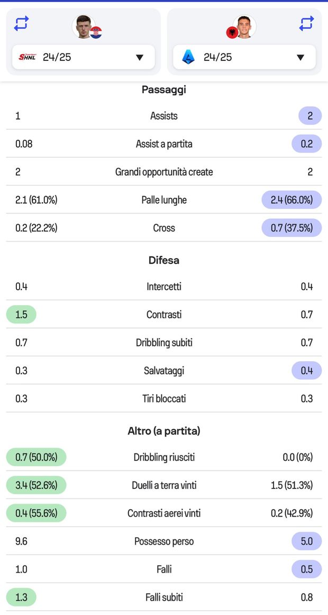This screenshot has width=328, height=615.
Task: Select the Altro (a partita) section header
Action: click(164, 431)
